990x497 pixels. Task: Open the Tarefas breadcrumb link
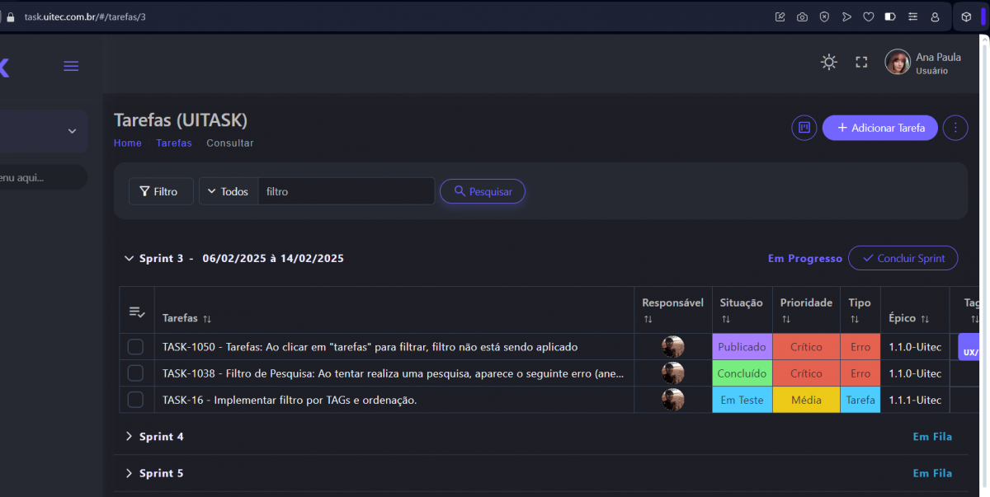click(174, 143)
